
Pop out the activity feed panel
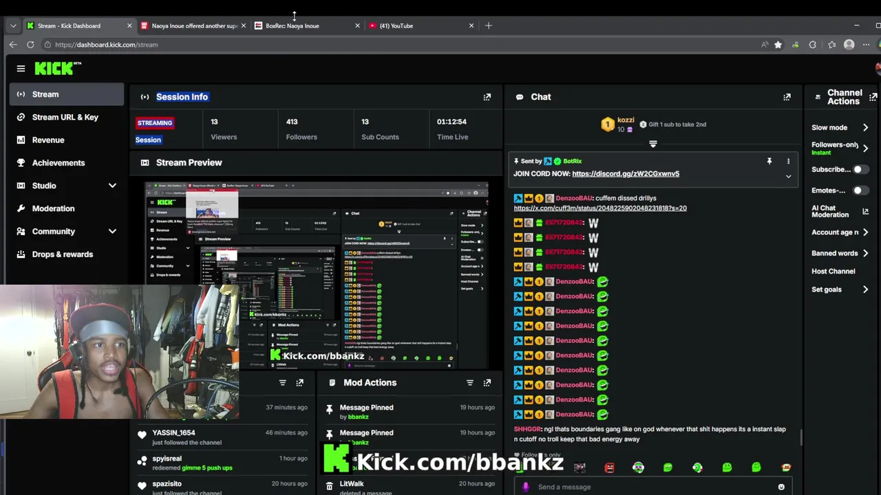click(x=299, y=383)
